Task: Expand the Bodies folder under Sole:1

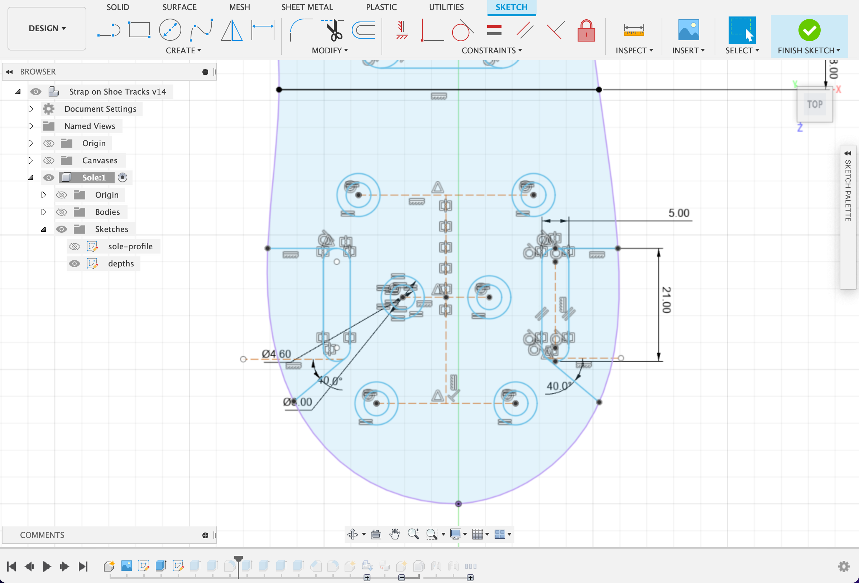Action: [44, 212]
